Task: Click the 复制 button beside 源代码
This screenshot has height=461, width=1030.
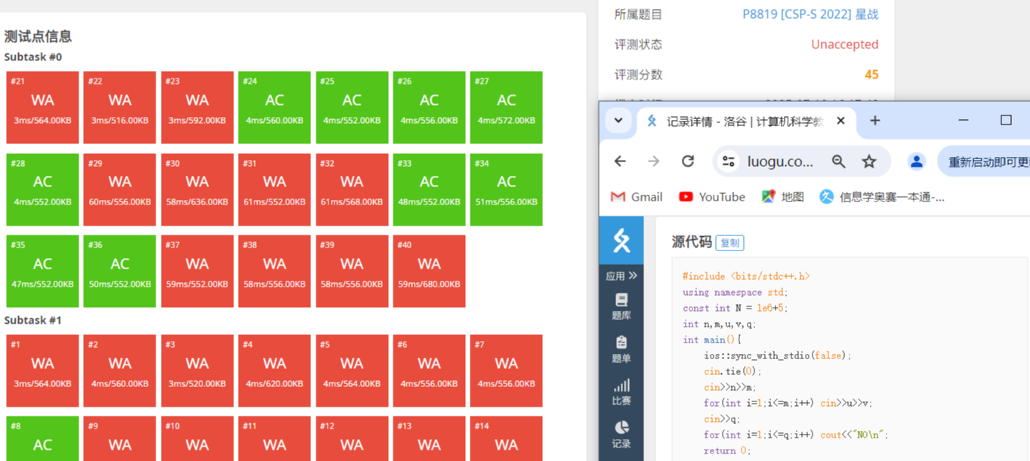Action: (730, 243)
